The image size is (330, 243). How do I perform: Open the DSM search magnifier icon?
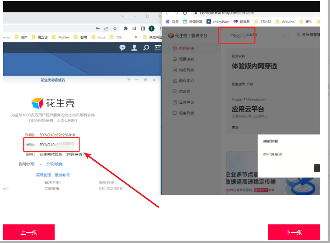pyautogui.click(x=146, y=48)
